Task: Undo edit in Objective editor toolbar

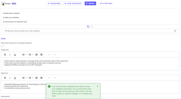Action: coord(50,78)
